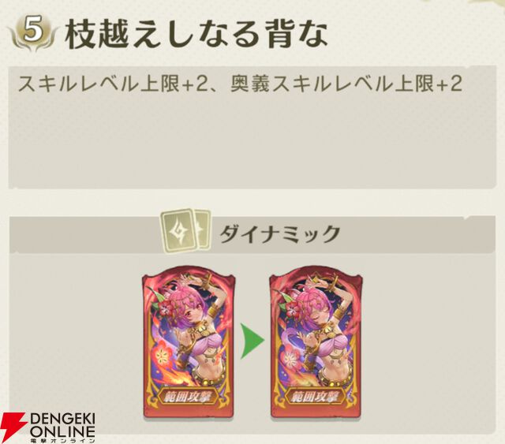
Task: Click the small 電撃オンライン katakana caption
Action: pyautogui.click(x=63, y=440)
